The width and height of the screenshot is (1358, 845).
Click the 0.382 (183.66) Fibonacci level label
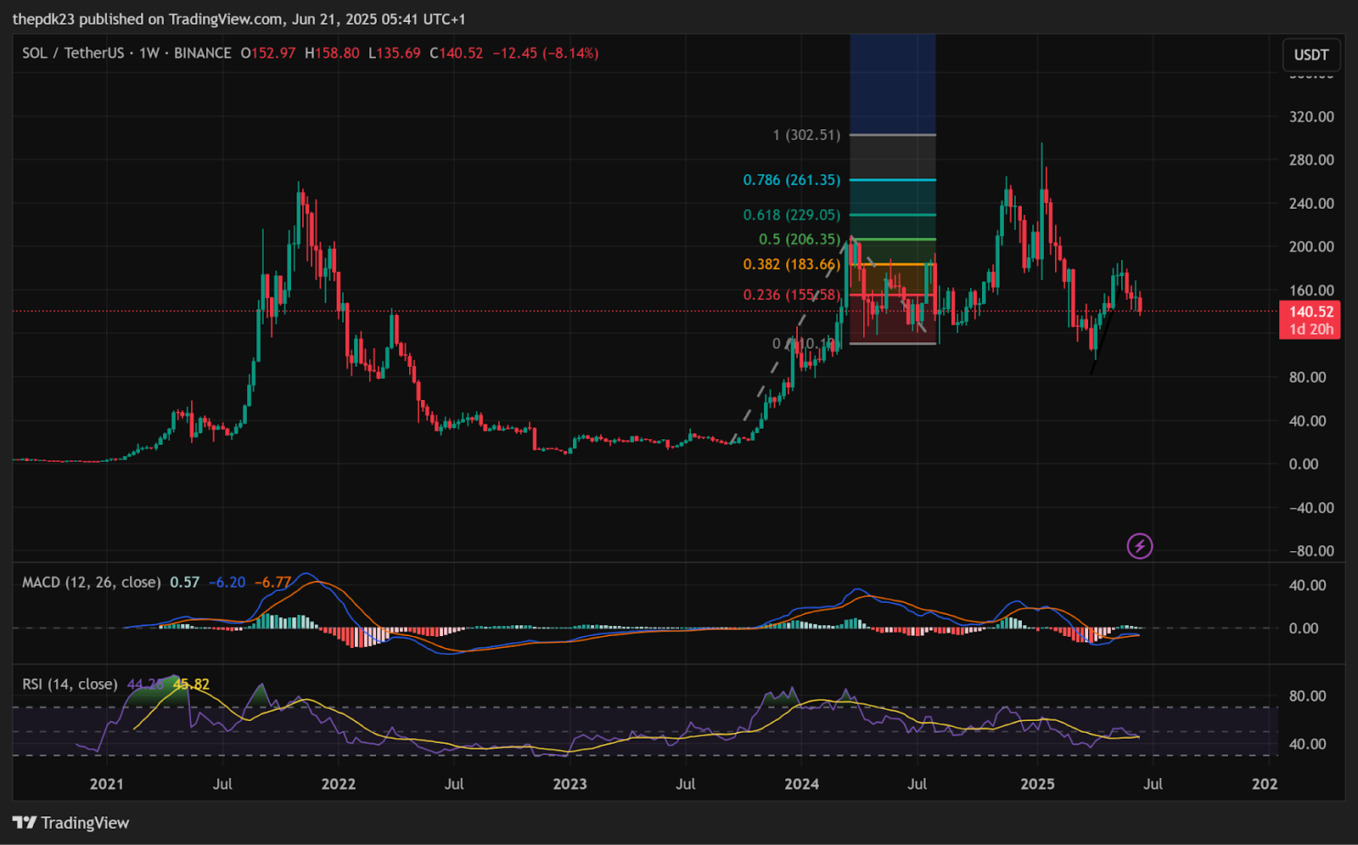click(792, 264)
